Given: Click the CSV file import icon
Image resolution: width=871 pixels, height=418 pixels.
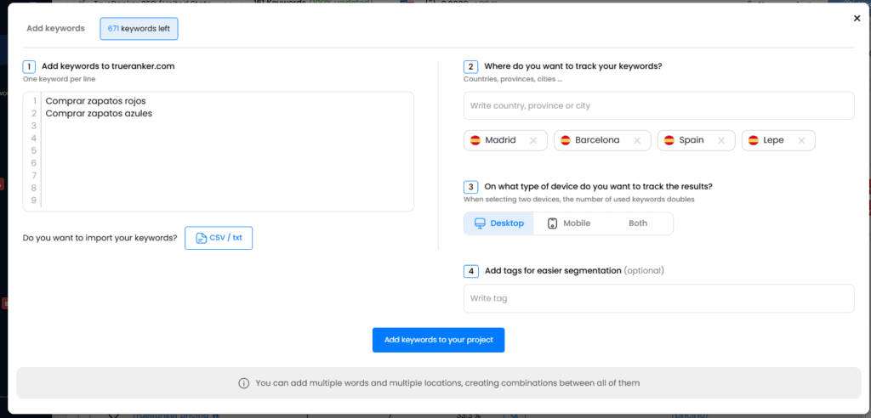Looking at the screenshot, I should 201,238.
